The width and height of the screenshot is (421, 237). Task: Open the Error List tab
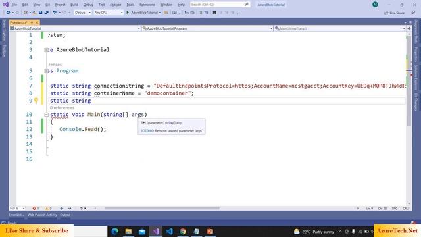16,215
